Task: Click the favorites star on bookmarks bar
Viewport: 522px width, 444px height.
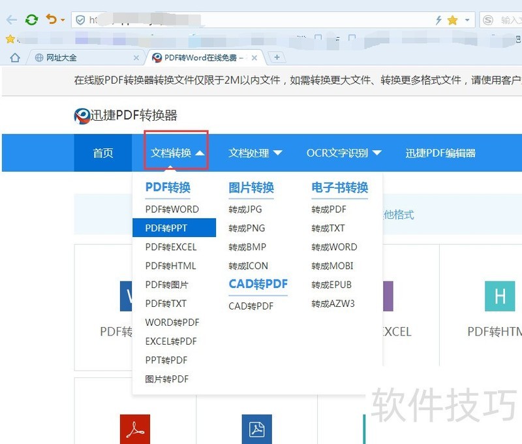Action: (x=10, y=39)
